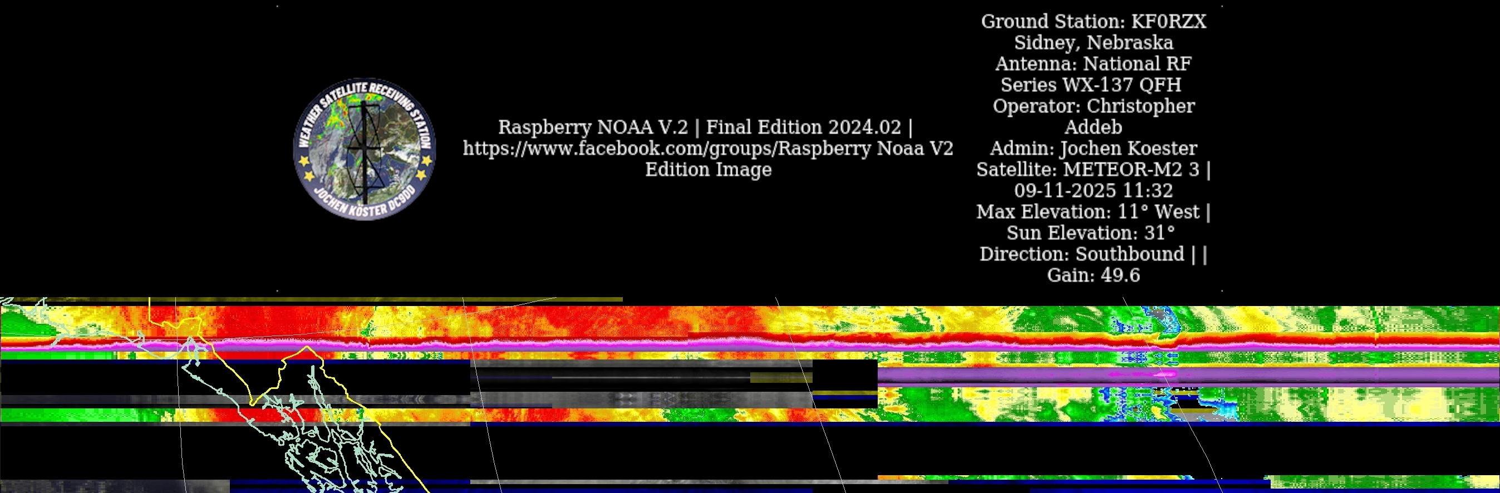
Task: Click the Ground Station KF0RZX label
Action: [x=1093, y=22]
